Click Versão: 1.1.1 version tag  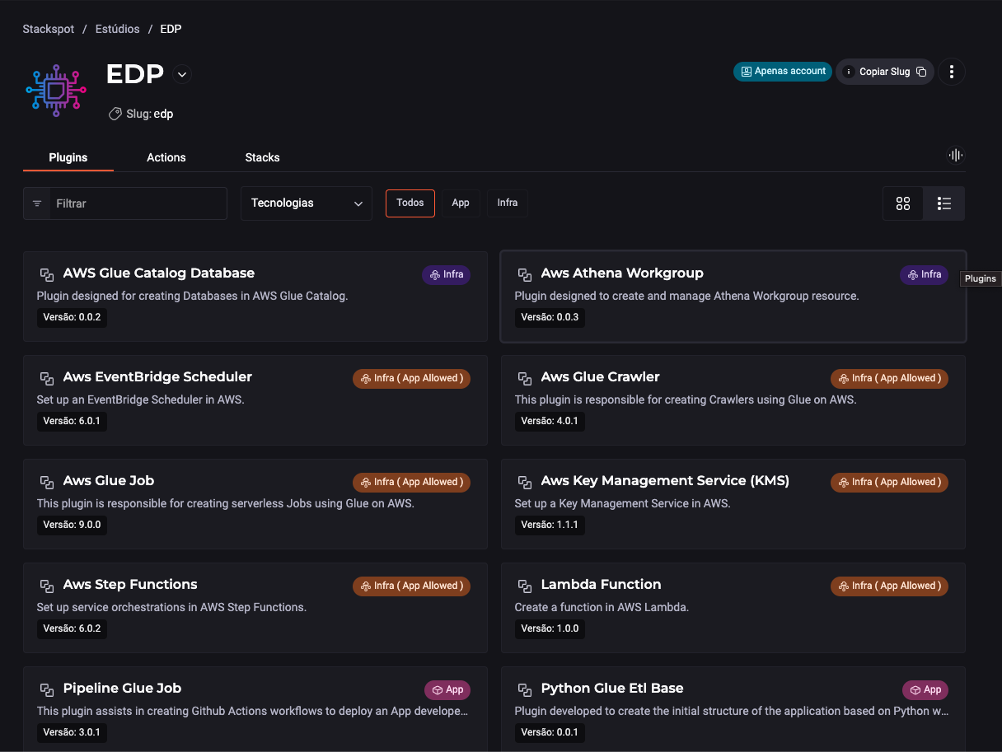(x=550, y=525)
